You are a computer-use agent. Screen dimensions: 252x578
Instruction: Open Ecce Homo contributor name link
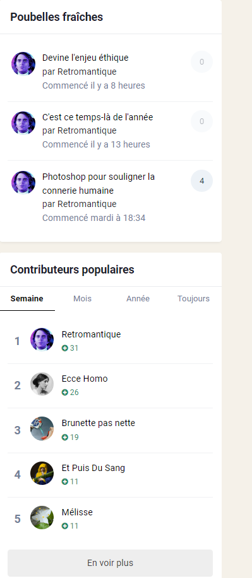[85, 379]
